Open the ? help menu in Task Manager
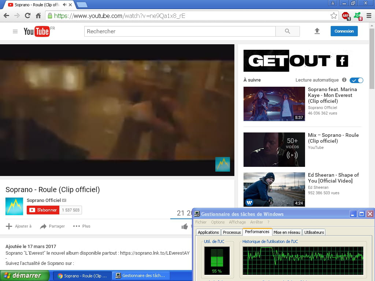 [268, 222]
